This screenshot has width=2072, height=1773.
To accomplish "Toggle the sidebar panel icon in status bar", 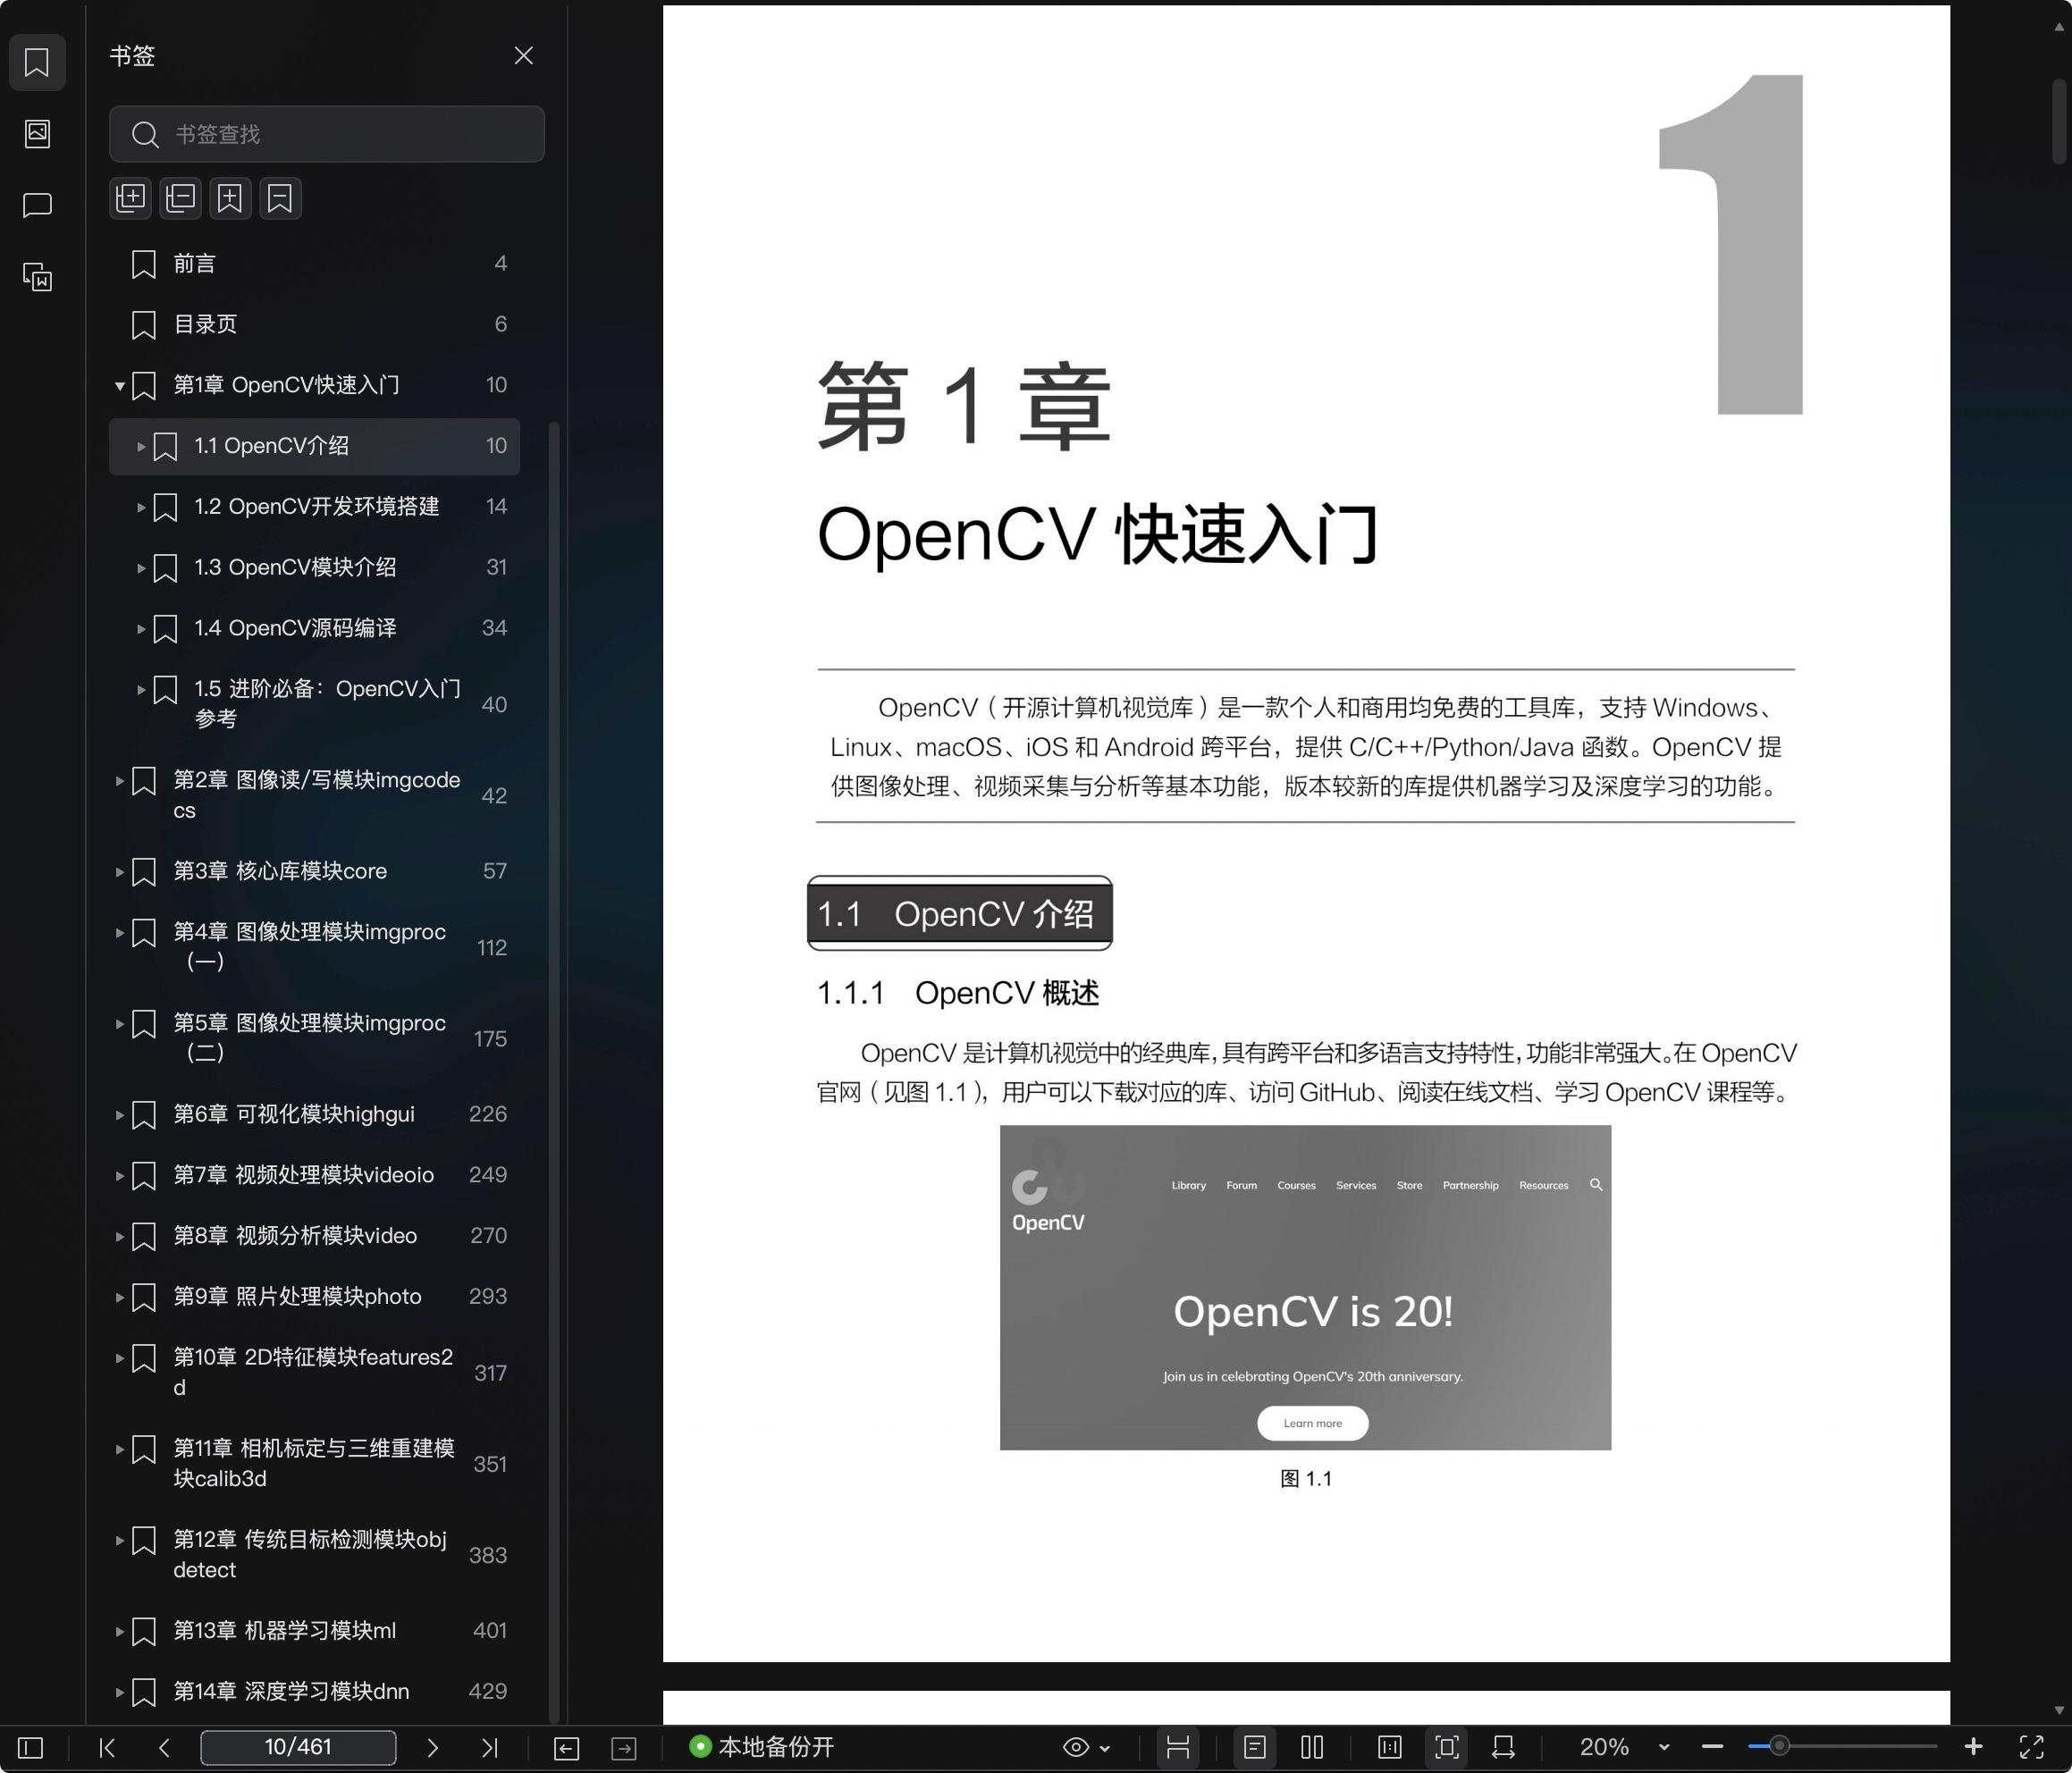I will click(x=31, y=1747).
